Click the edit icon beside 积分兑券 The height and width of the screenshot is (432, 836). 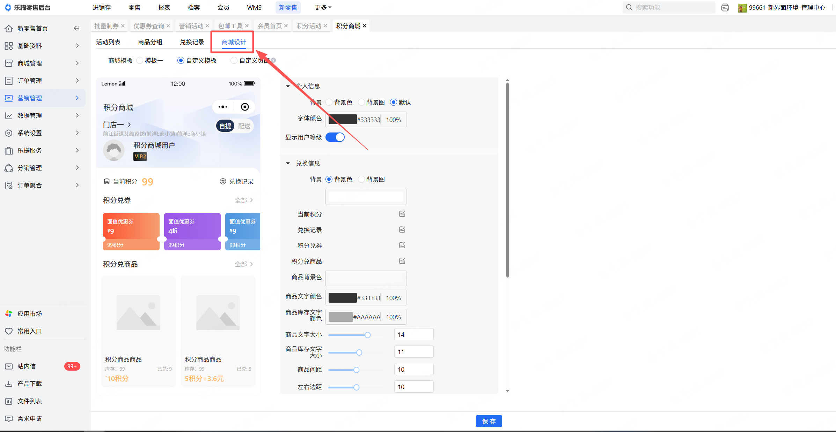tap(402, 245)
